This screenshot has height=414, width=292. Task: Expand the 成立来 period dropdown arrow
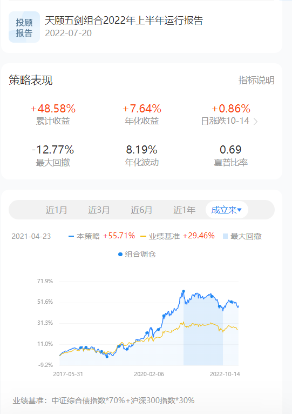(240, 210)
